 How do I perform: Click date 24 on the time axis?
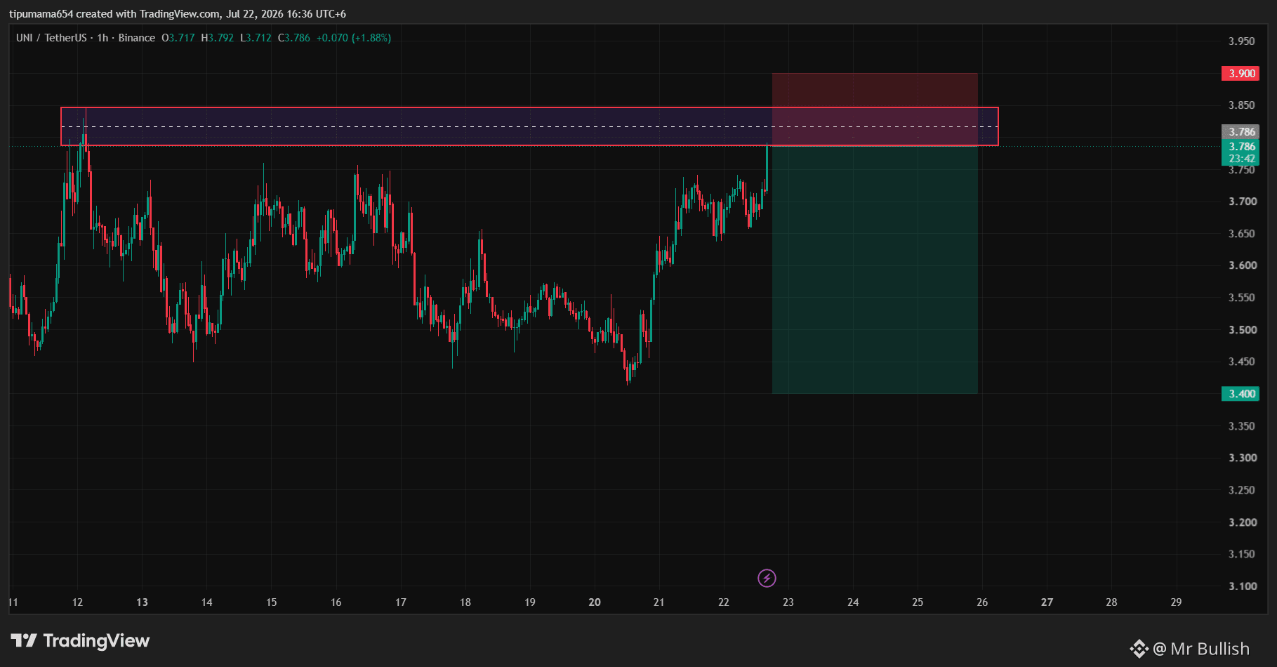852,602
